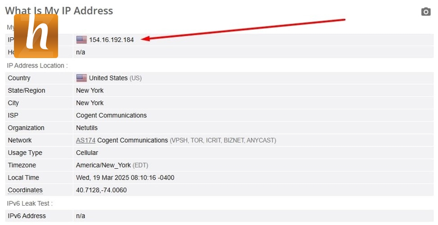Click the America/New_York timezone value
Viewport: 438px width, 225px height.
point(103,165)
